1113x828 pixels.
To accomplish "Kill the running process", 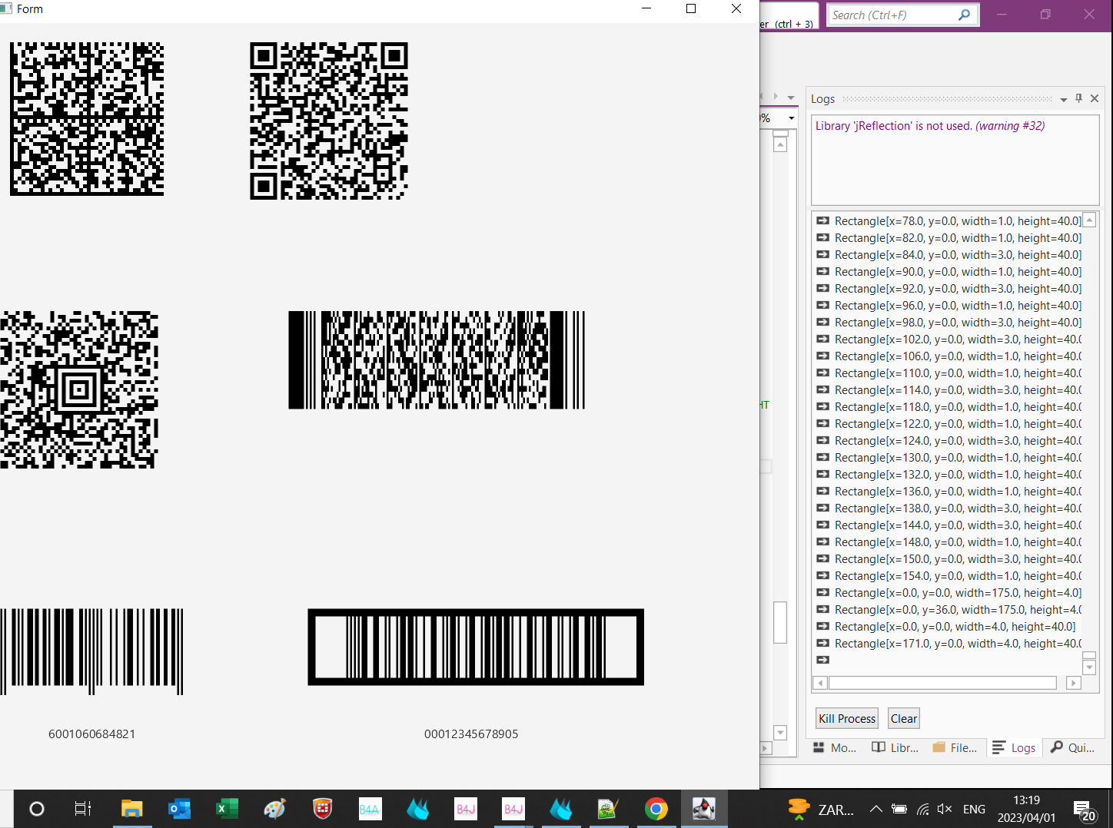I will click(847, 719).
